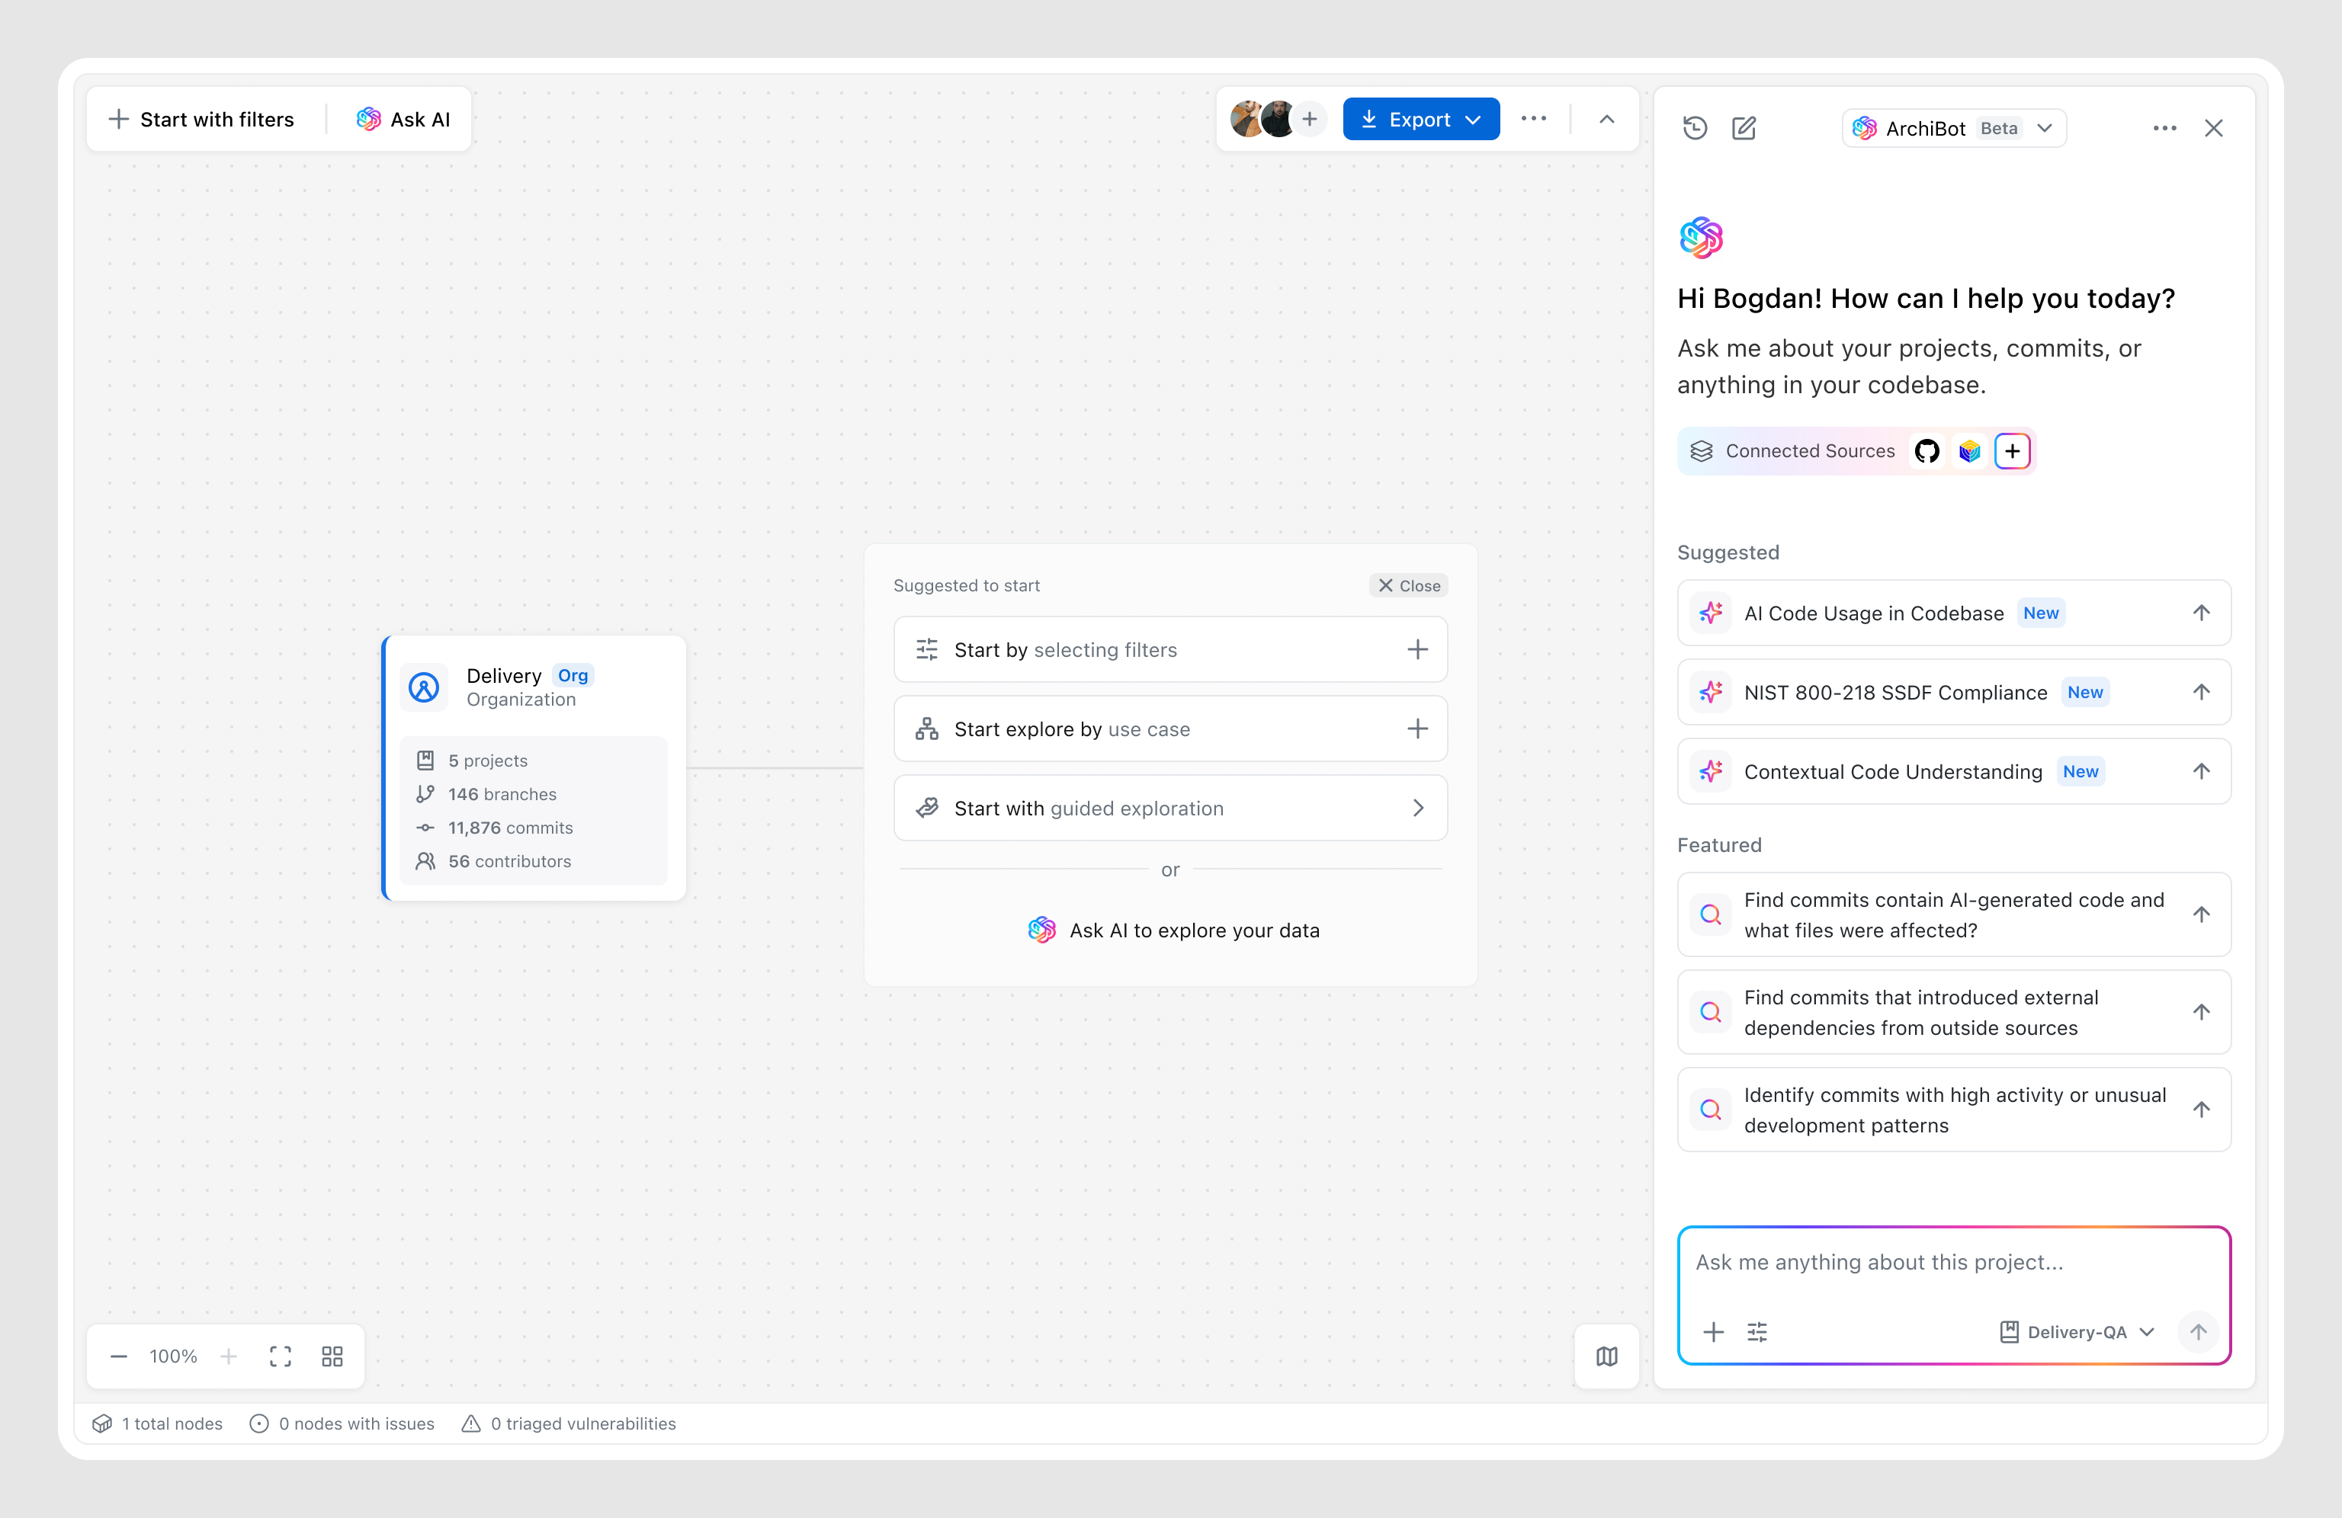Add a new connected source
The height and width of the screenshot is (1518, 2342).
click(2013, 452)
